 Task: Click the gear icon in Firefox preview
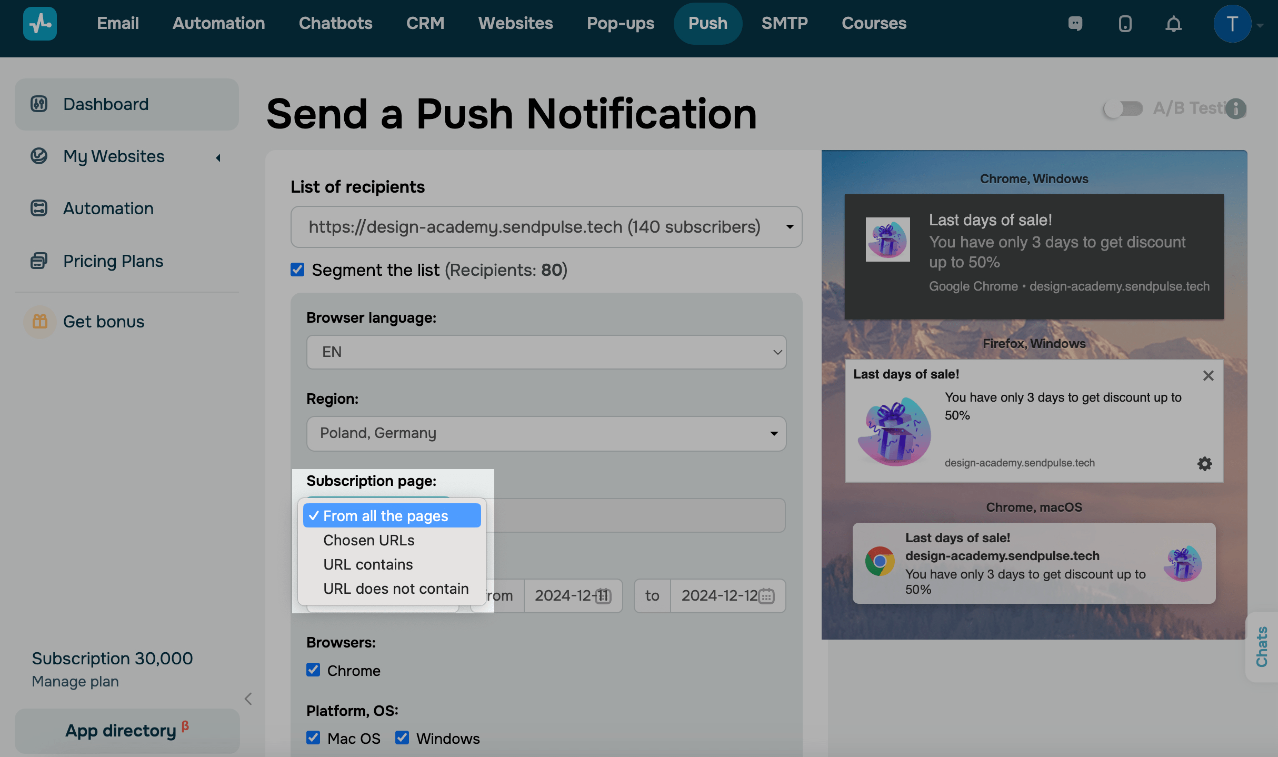[1204, 463]
